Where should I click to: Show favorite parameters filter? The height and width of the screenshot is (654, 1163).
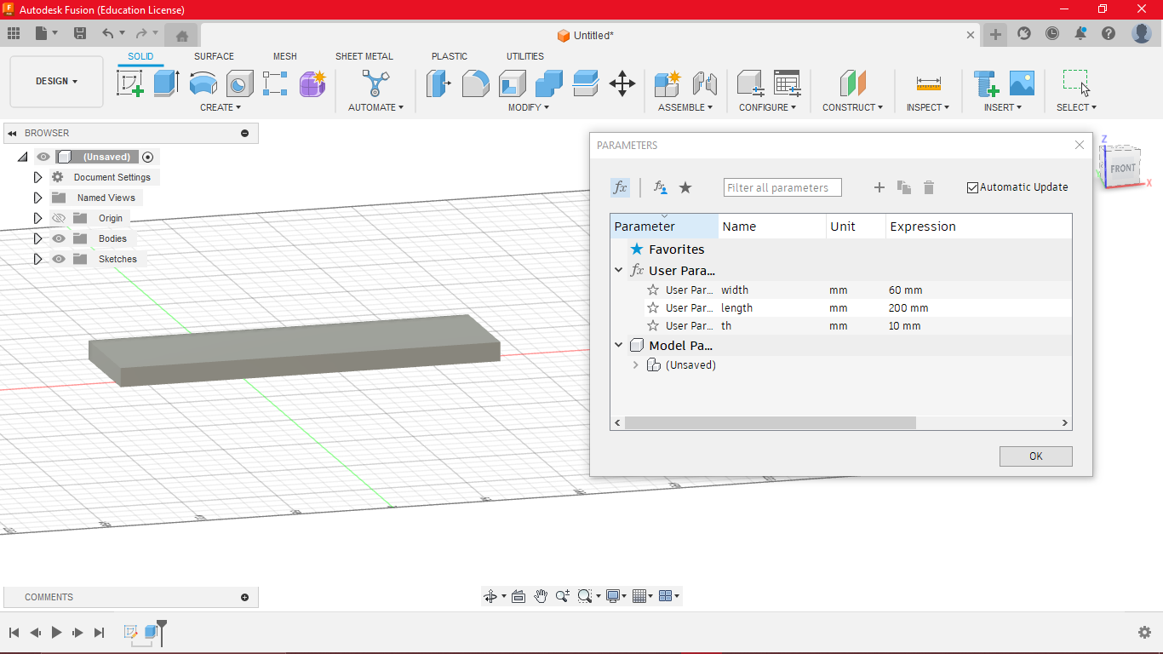685,187
